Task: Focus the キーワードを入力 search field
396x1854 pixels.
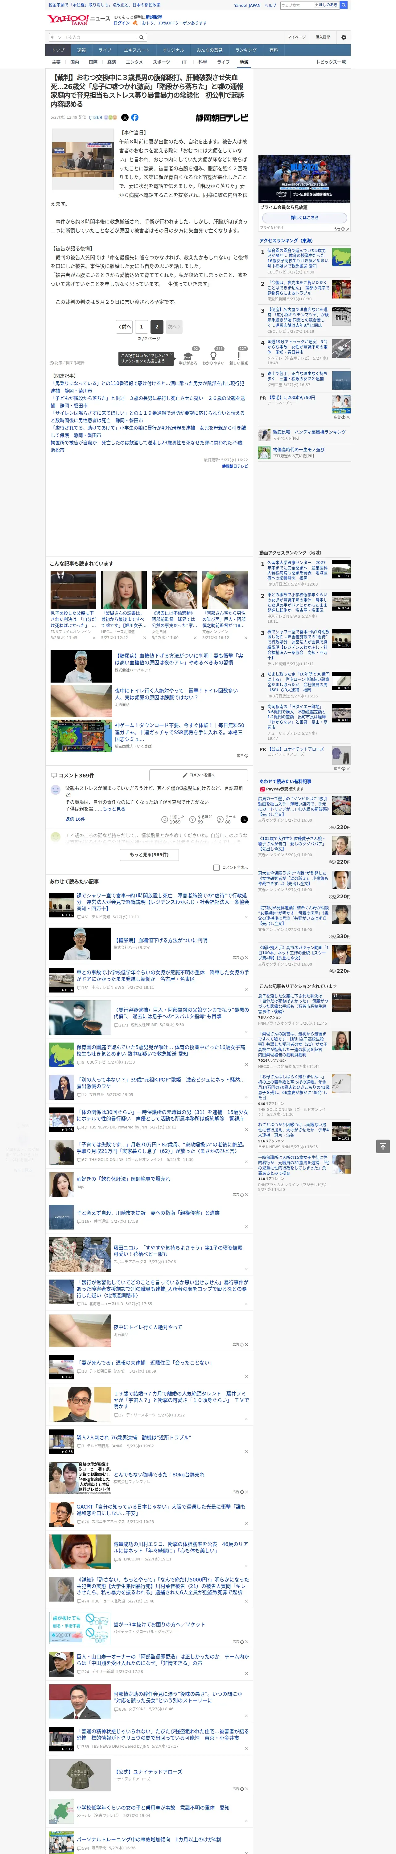Action: 92,37
